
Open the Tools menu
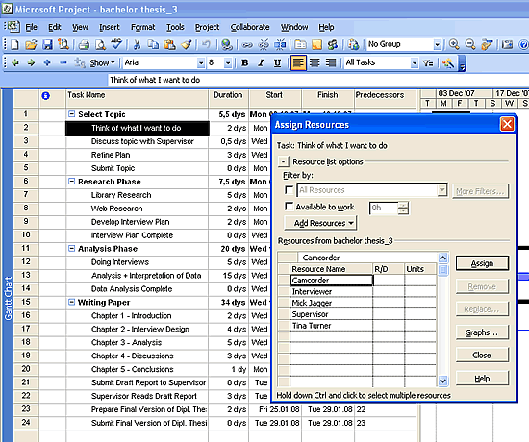(x=175, y=27)
